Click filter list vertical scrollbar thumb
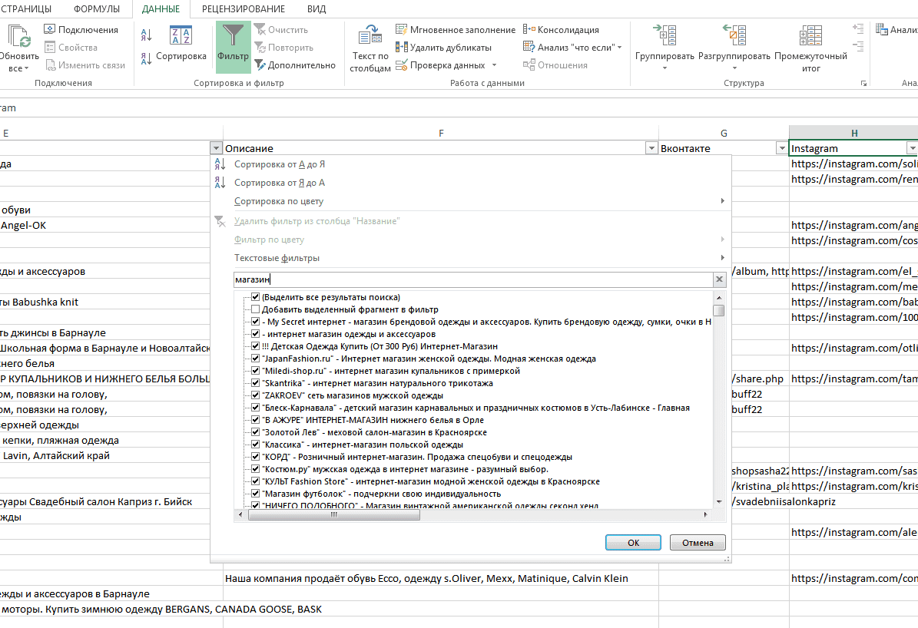918x628 pixels. pos(719,310)
